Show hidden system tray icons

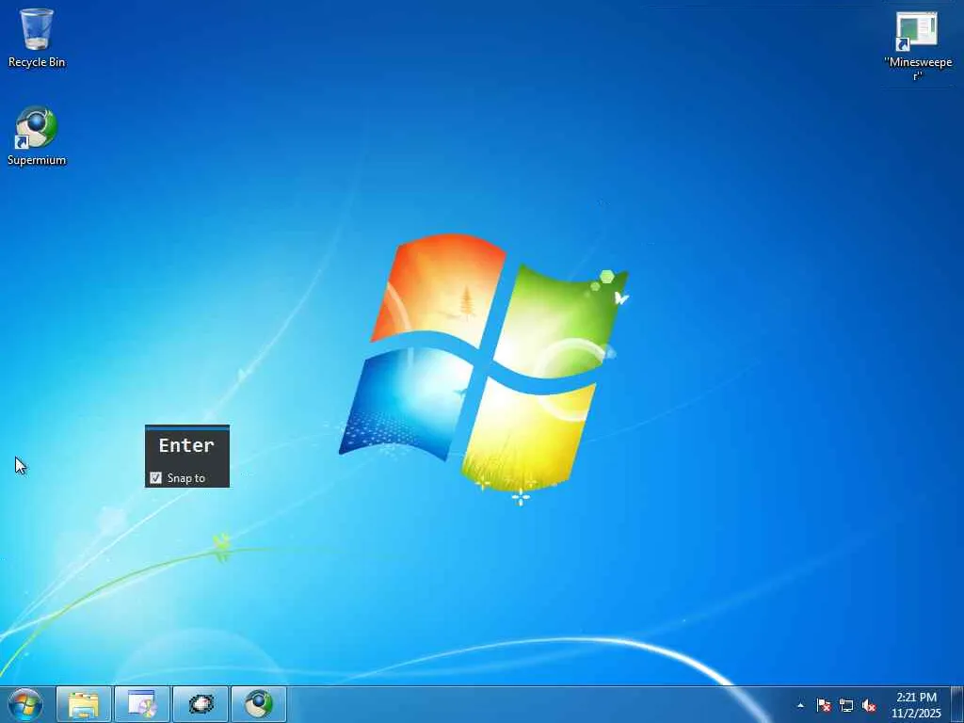tap(800, 705)
